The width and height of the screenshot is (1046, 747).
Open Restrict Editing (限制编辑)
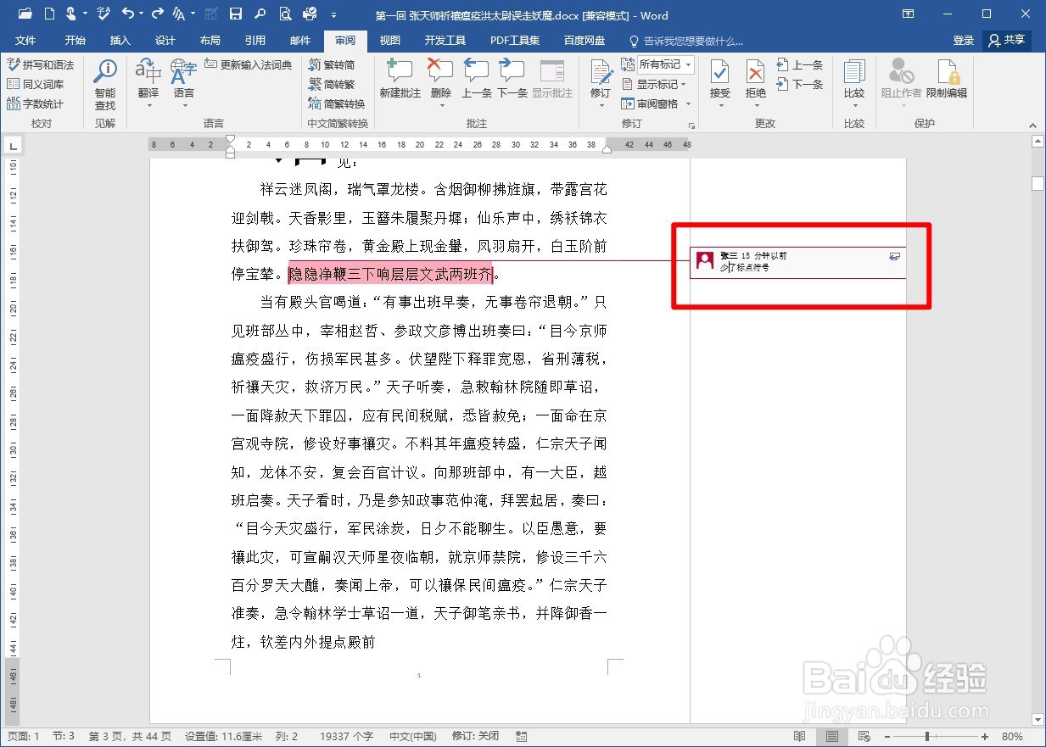[x=947, y=79]
